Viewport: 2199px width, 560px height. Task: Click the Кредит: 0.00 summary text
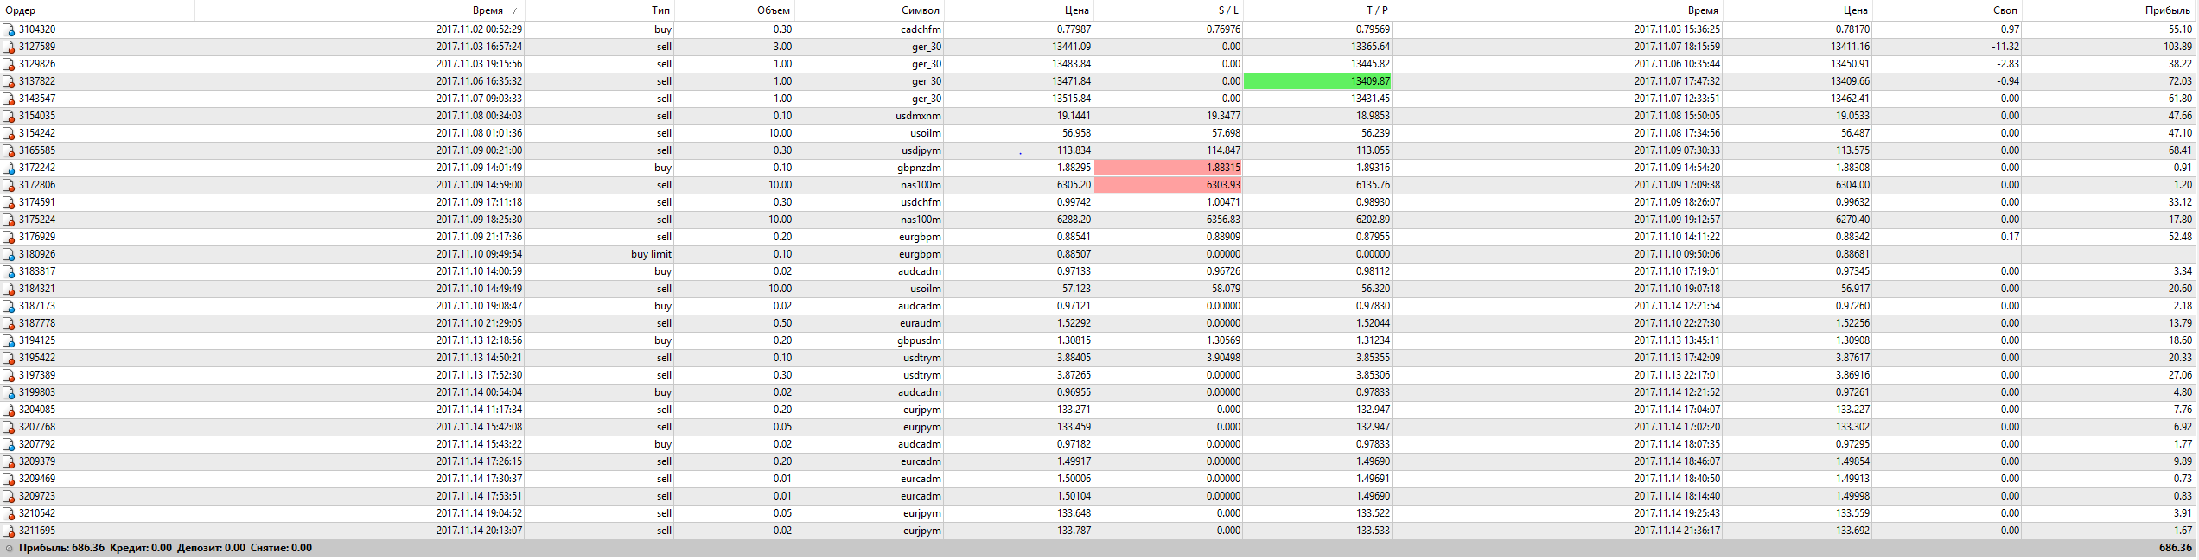(141, 548)
